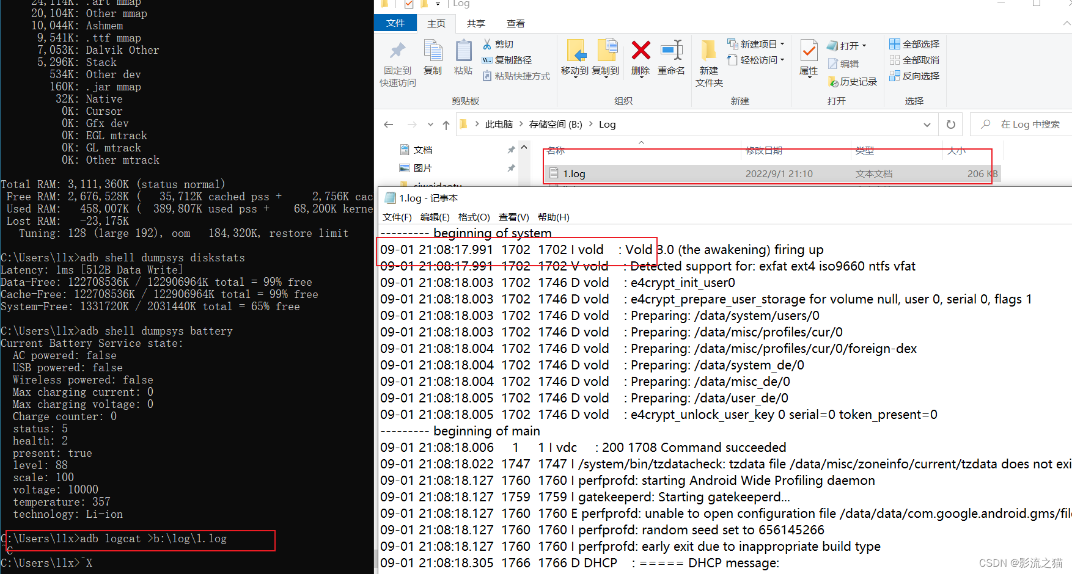Switch to the 查看 ribbon tab
The height and width of the screenshot is (574, 1072).
pyautogui.click(x=515, y=23)
